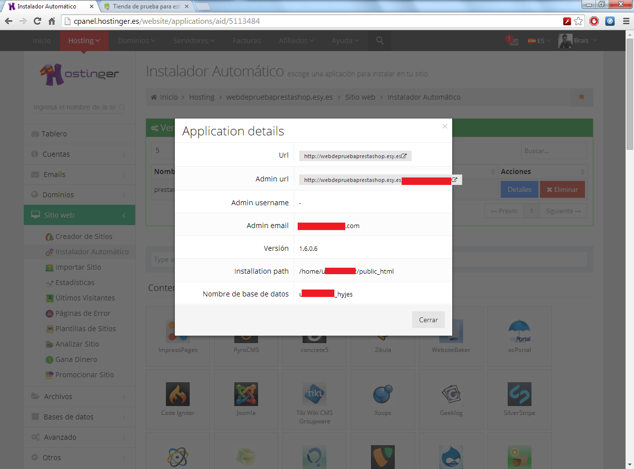Expand the Archivos sidebar section
Viewport: 634px width, 469px height.
79,397
